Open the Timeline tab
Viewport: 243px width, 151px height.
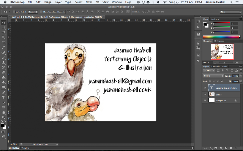[25, 148]
